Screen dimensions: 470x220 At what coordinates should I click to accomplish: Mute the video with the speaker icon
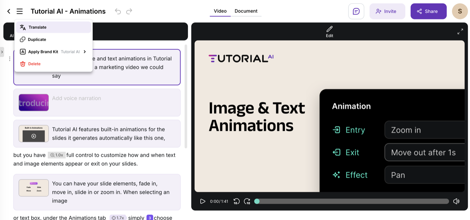456,201
